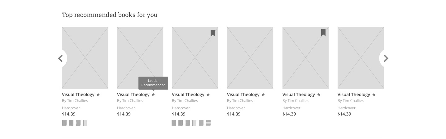Screen dimensions: 446x139
Task: Open the sixth book's cover thumbnail
Action: tap(361, 58)
